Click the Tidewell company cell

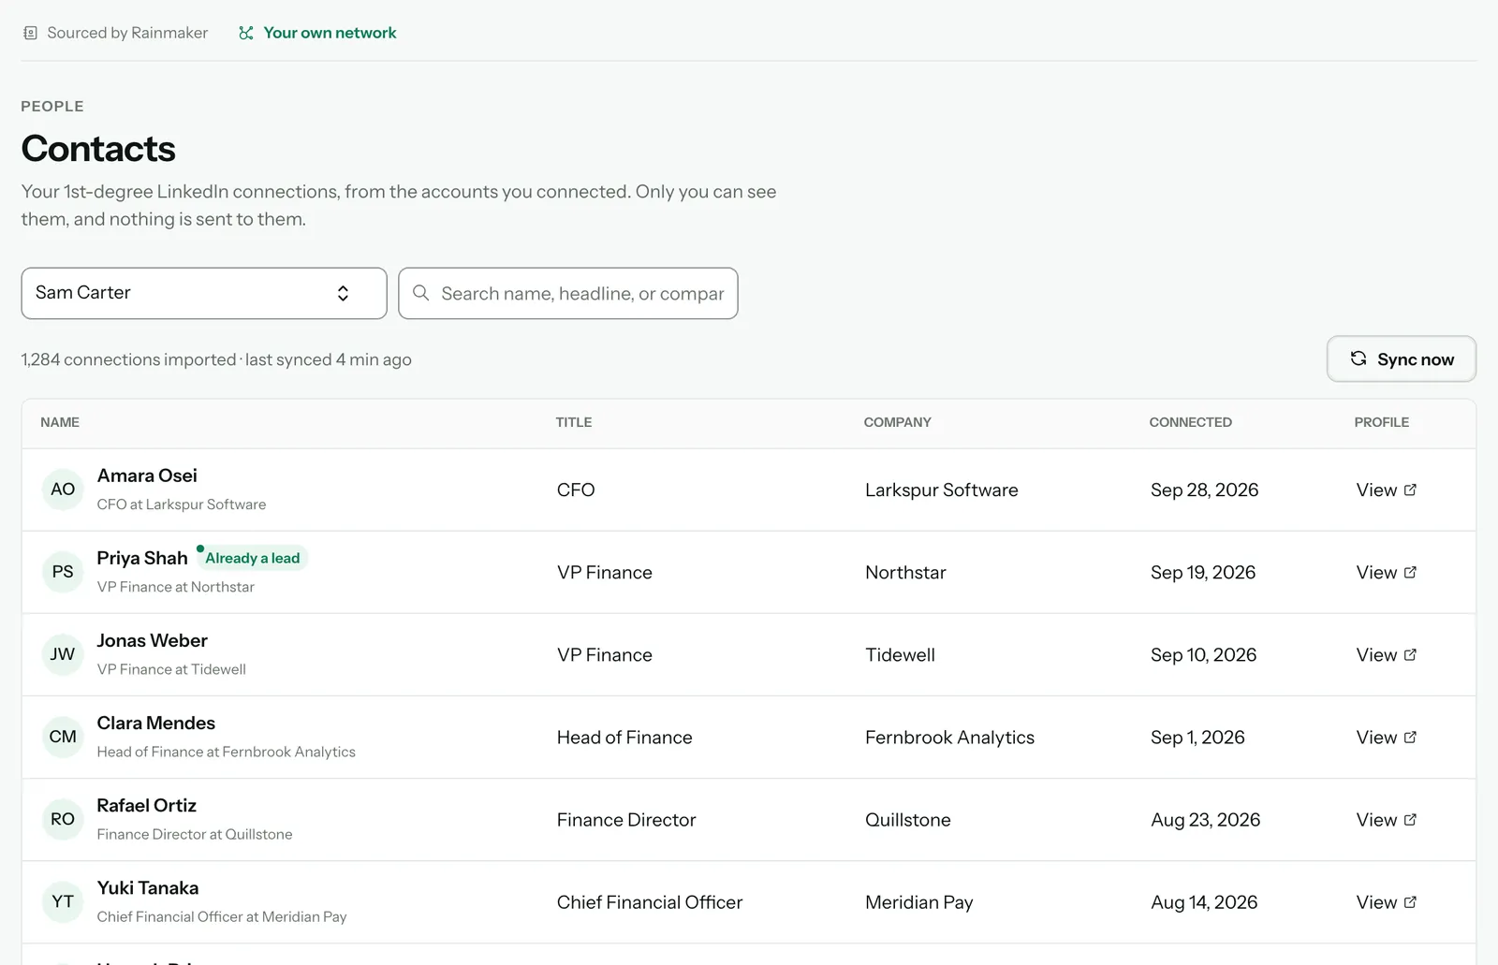tap(900, 654)
